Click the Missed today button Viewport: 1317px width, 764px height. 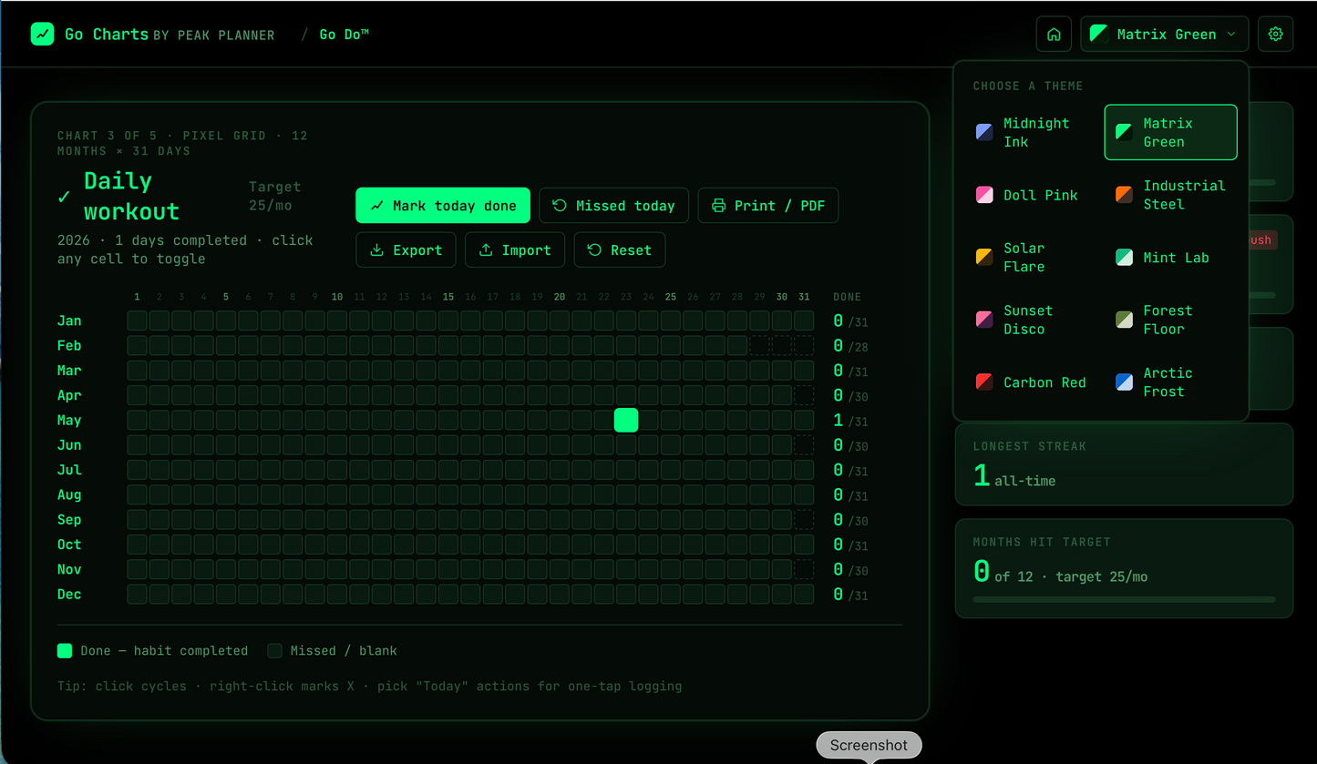(613, 206)
